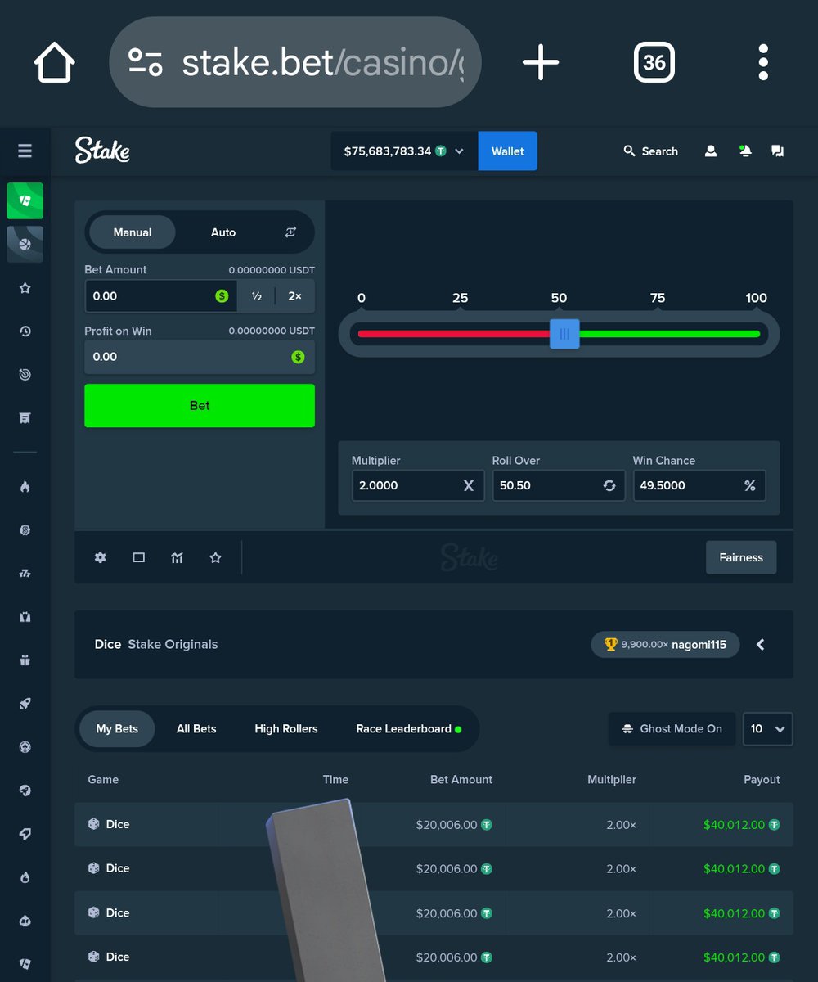This screenshot has width=818, height=982.
Task: Go to browser home page
Action: click(x=54, y=62)
